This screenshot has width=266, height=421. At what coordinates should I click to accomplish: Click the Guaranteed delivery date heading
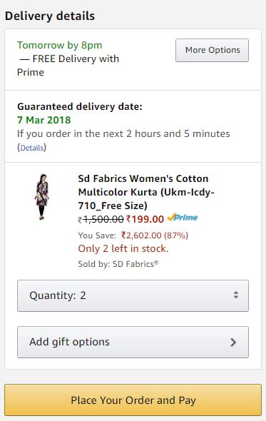(80, 106)
